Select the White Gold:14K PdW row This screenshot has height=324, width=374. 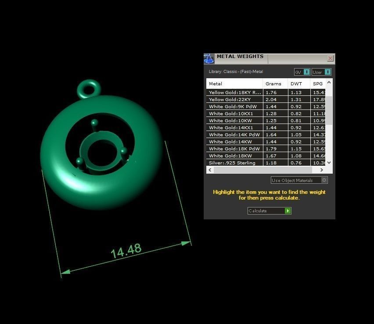click(x=266, y=135)
